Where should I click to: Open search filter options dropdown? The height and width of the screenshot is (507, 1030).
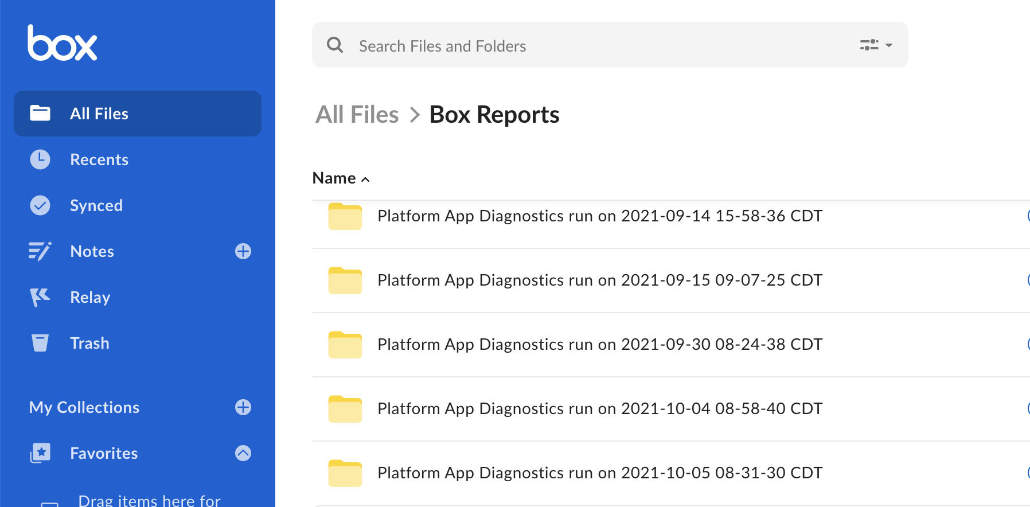pos(876,45)
